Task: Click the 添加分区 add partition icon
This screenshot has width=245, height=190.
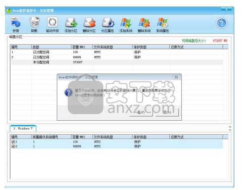Action: click(x=71, y=25)
